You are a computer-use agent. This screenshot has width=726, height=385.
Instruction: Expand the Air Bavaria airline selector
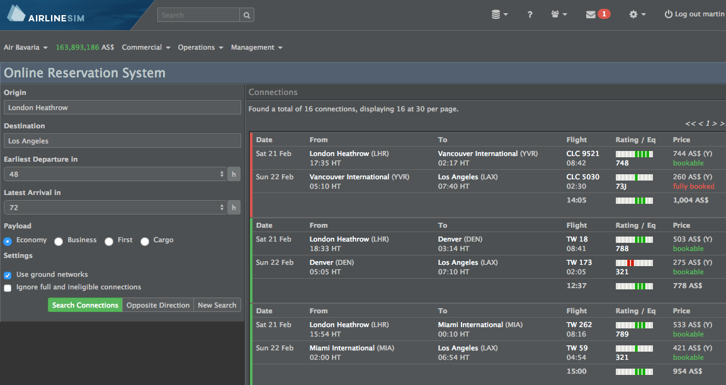coord(25,47)
